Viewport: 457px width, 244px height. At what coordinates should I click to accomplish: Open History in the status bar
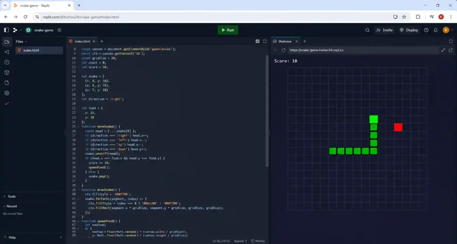click(258, 241)
